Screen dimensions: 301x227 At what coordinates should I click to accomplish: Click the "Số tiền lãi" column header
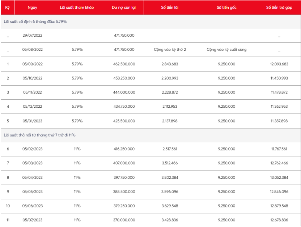pos(170,8)
